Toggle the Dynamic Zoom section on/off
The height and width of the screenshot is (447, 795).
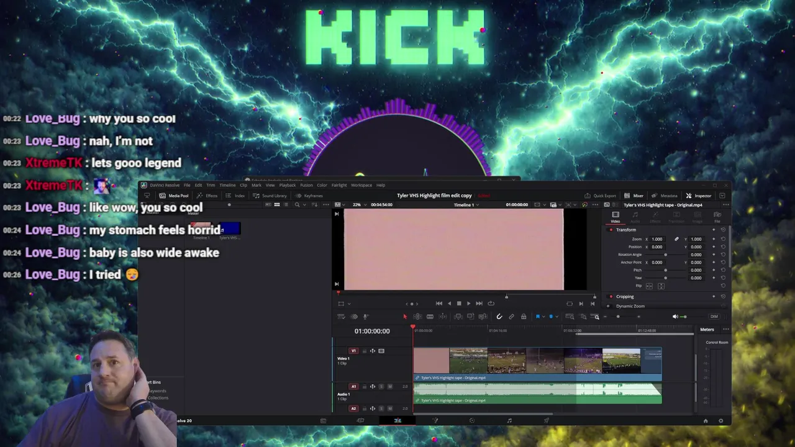(611, 306)
